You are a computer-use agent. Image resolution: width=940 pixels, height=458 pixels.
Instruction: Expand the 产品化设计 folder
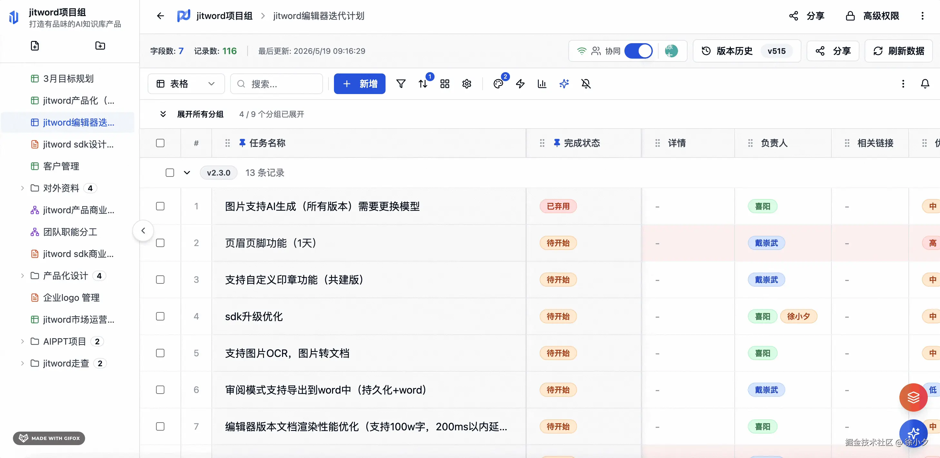point(22,276)
